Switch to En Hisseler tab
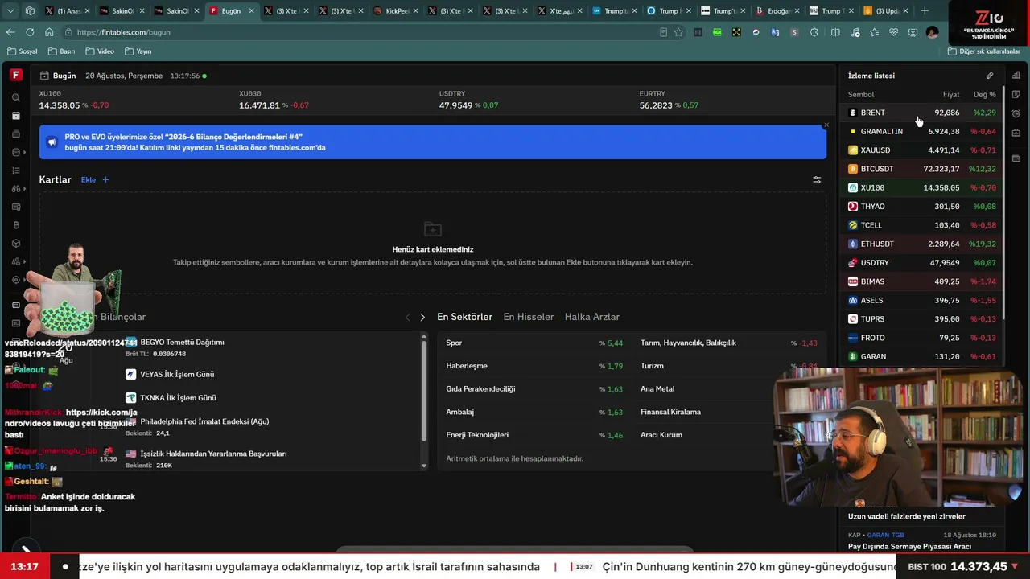 tap(529, 317)
